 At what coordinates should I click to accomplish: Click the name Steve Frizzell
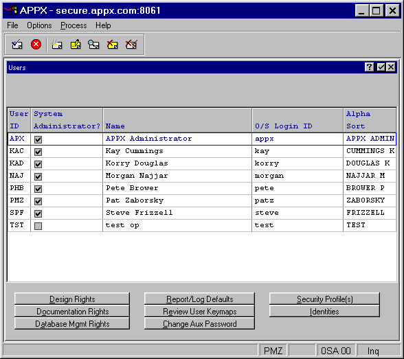tap(139, 213)
